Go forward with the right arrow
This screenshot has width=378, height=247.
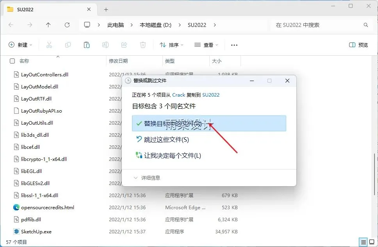coord(30,25)
